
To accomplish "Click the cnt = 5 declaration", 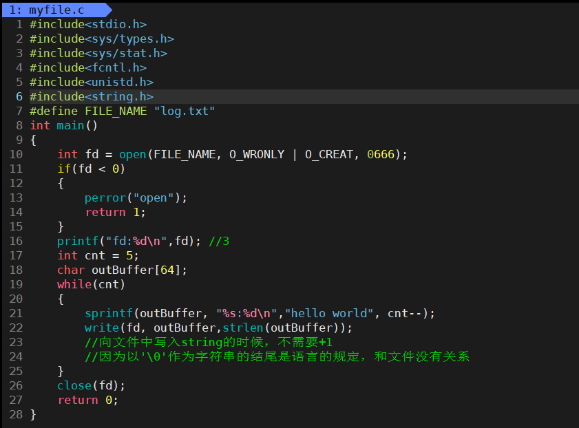I will pyautogui.click(x=108, y=256).
